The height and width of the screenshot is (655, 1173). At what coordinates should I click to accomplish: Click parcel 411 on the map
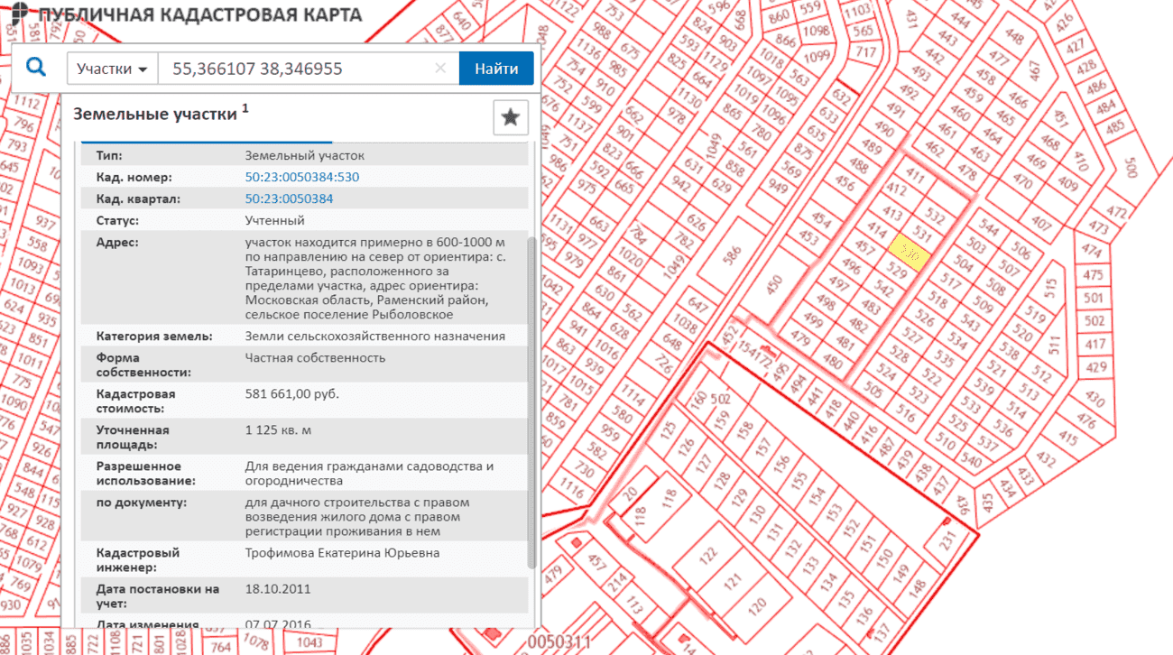(915, 174)
